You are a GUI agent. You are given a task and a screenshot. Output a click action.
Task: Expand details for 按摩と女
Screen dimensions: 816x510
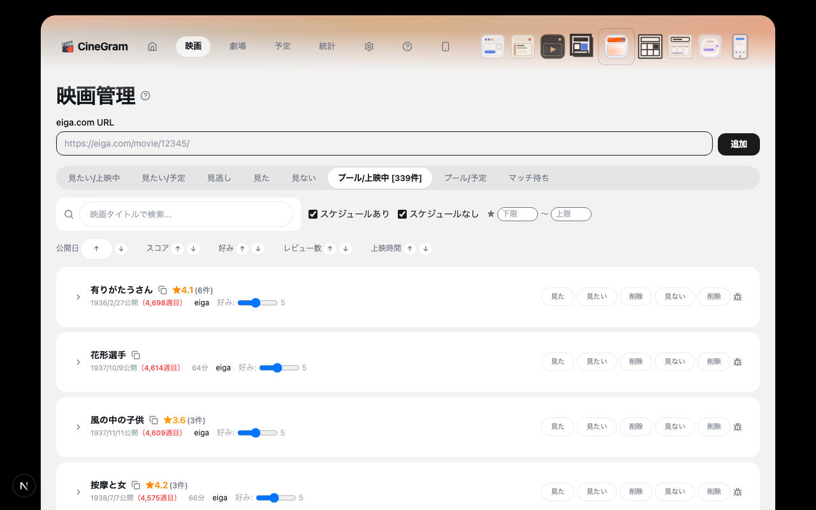78,492
